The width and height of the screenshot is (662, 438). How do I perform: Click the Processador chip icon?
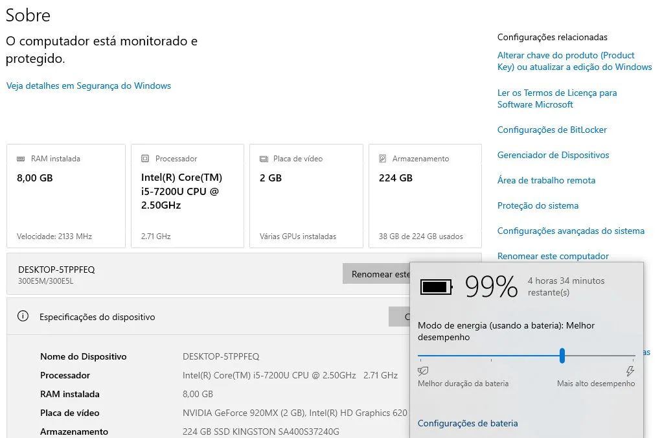point(145,158)
